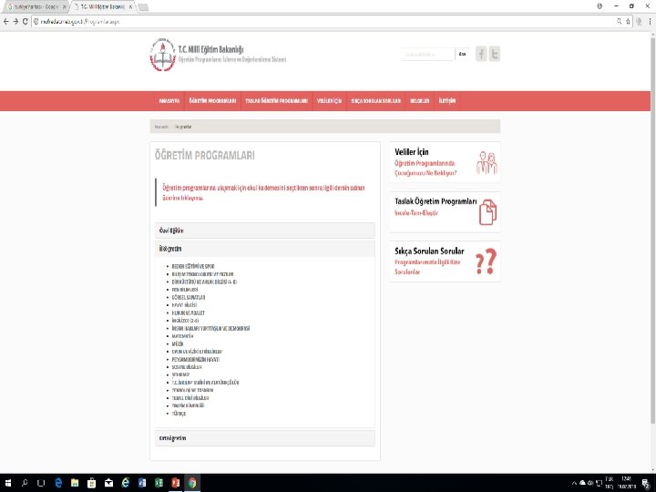Click the Anasayfa breadcrumb link
This screenshot has width=656, height=492.
161,127
